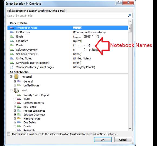
Task: Click the Key People icon under Work
Action: pos(19,107)
